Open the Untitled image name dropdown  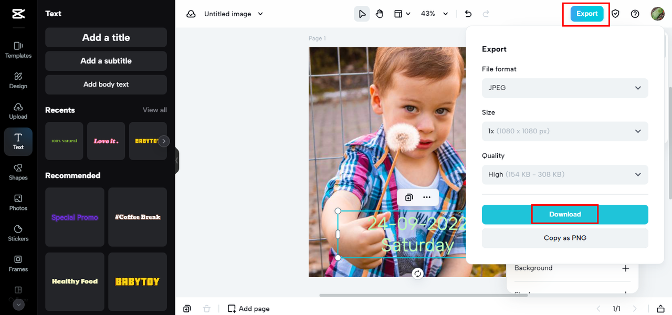click(x=234, y=14)
